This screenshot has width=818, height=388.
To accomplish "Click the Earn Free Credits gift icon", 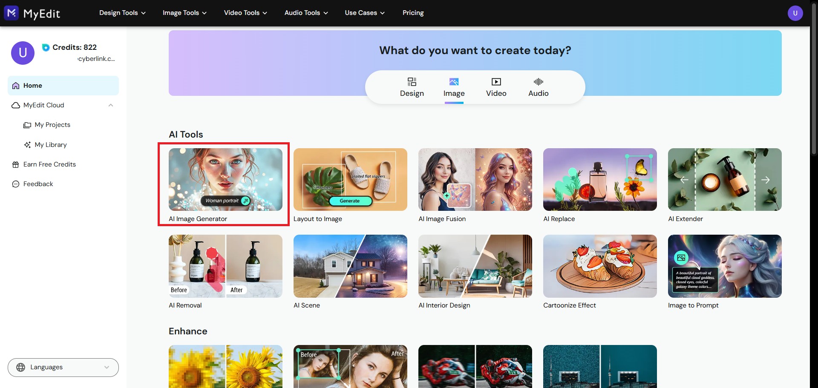I will 16,164.
